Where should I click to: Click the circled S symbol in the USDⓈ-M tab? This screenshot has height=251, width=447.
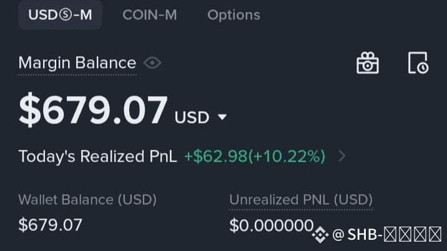(66, 15)
